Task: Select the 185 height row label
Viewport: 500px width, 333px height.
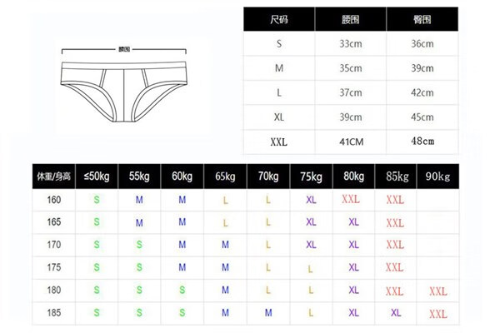Action: pyautogui.click(x=52, y=312)
